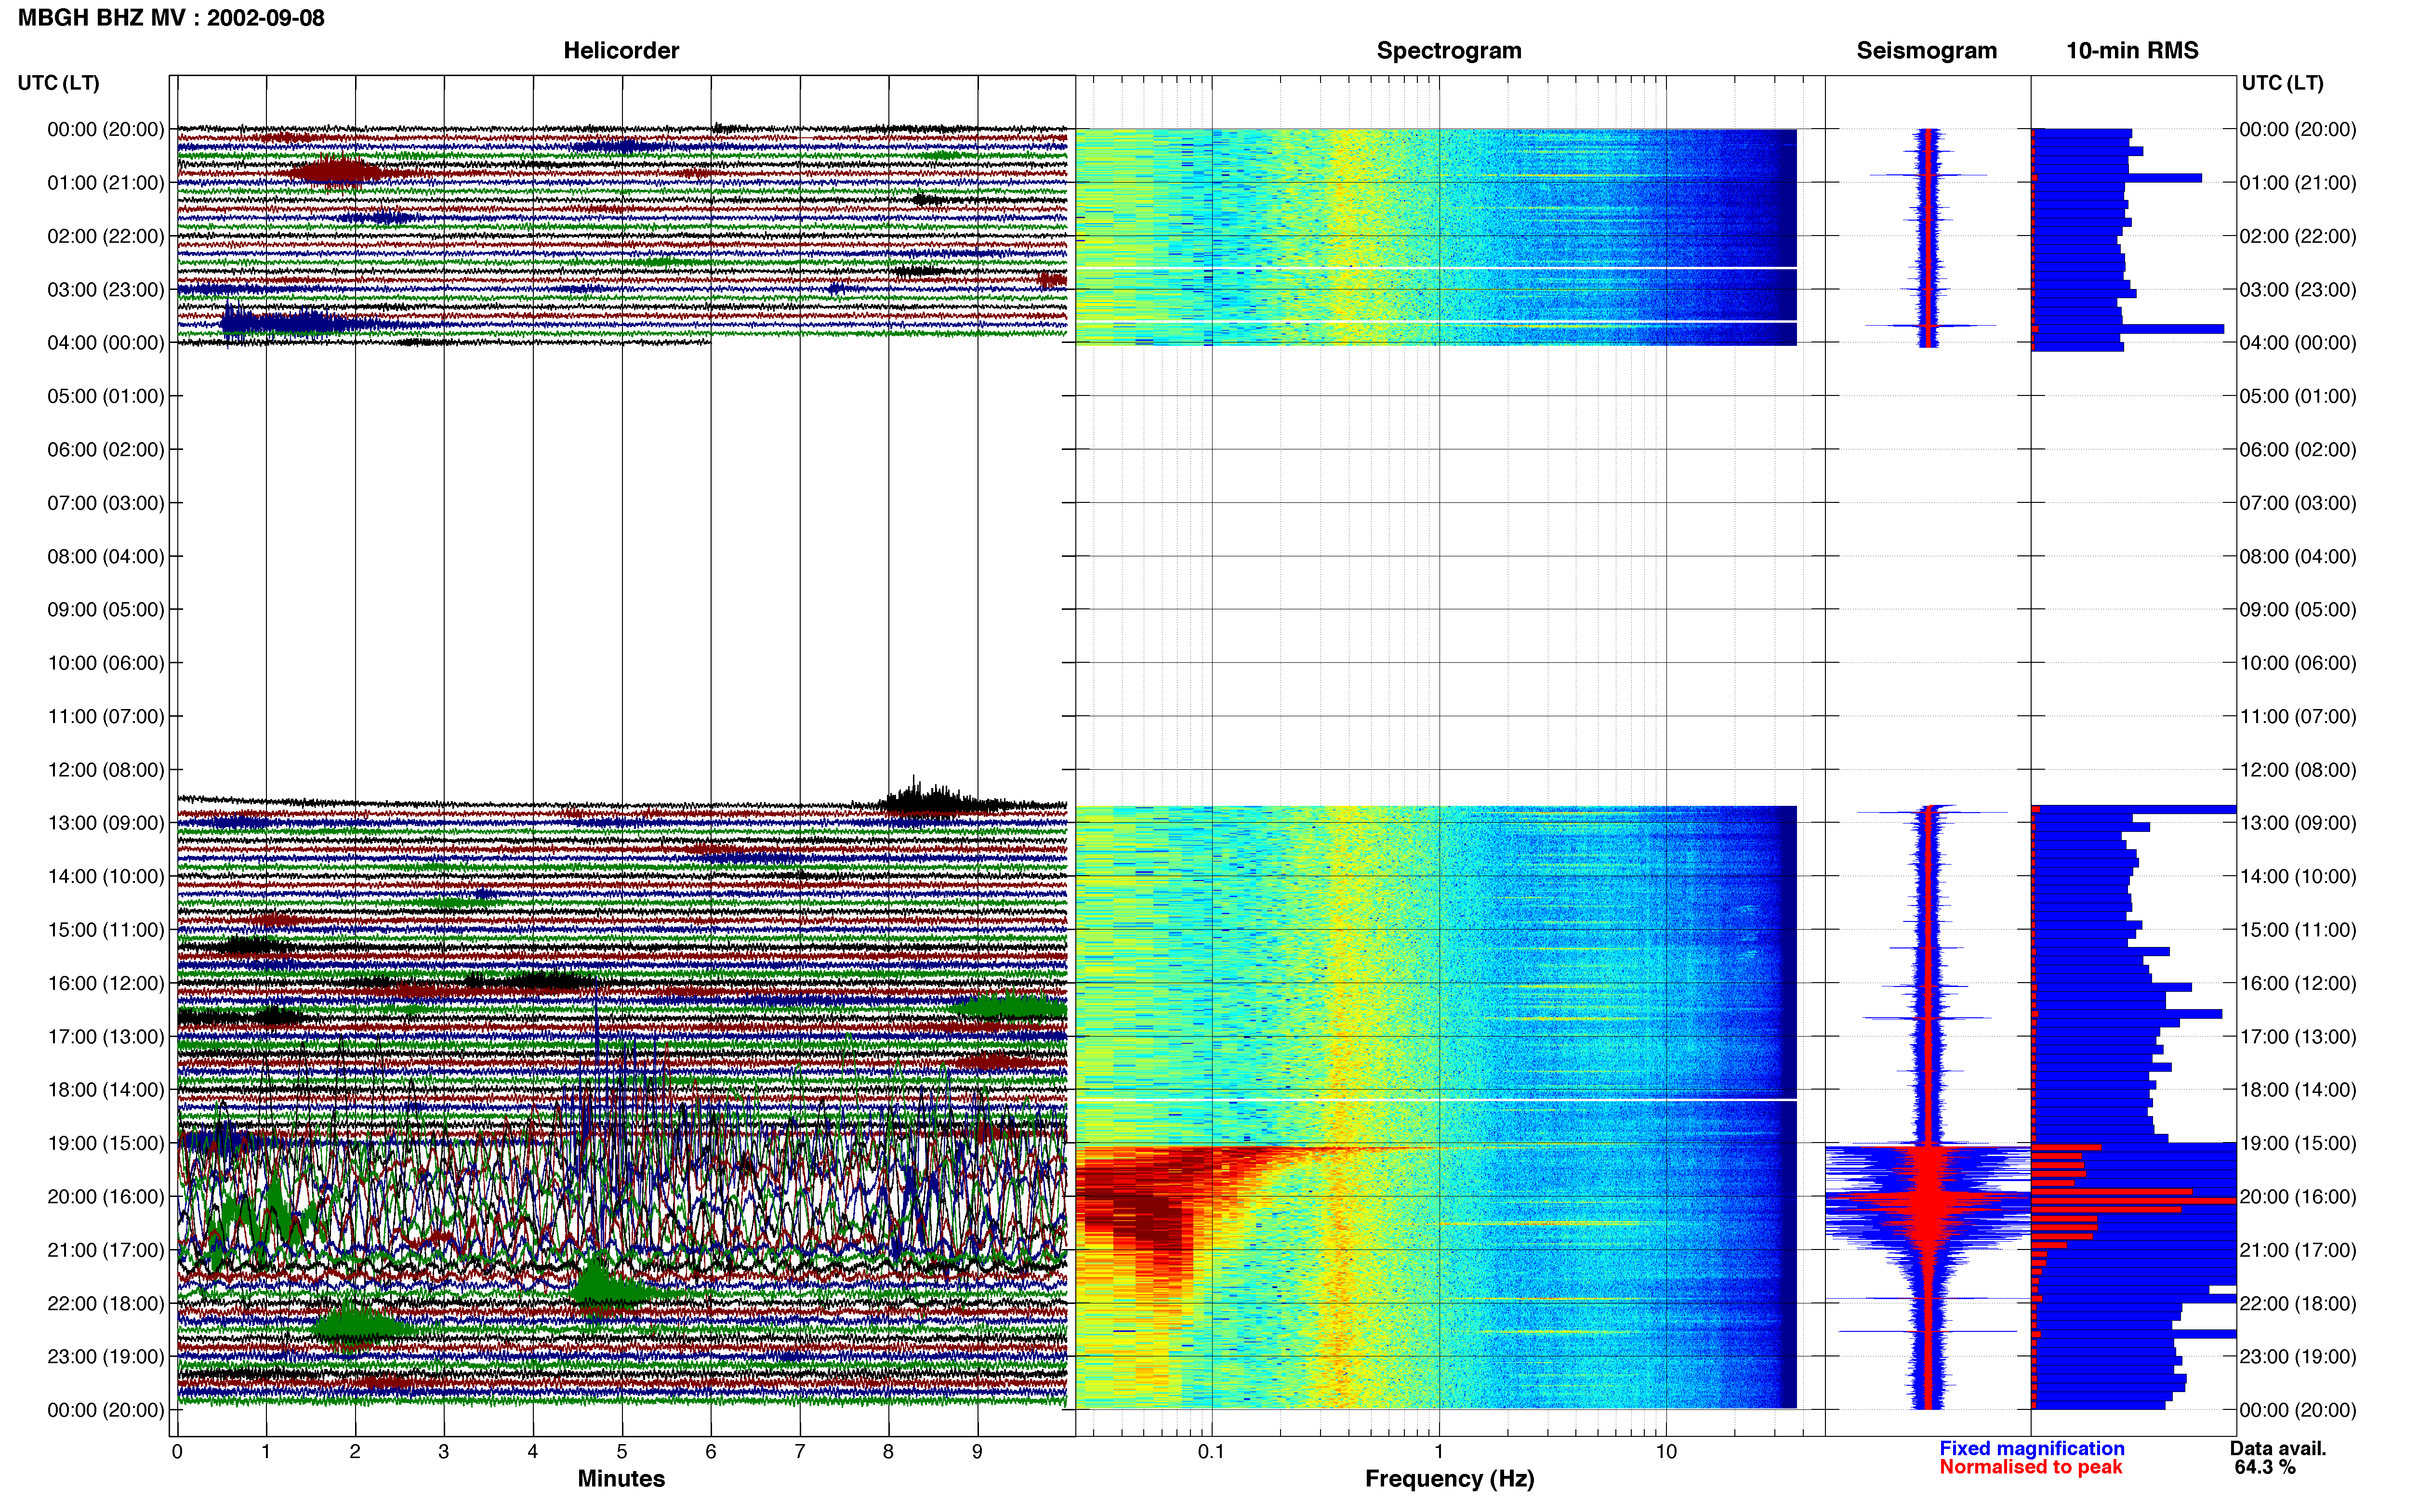This screenshot has height=1512, width=2418.
Task: Click the longest RMS bar near 03:40
Action: [2127, 329]
